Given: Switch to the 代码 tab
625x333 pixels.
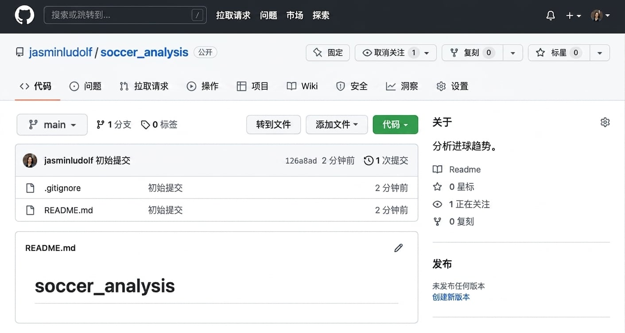Looking at the screenshot, I should (x=35, y=86).
